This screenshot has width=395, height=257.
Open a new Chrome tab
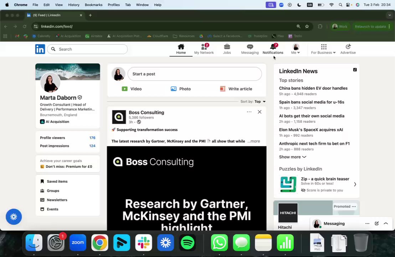tap(90, 15)
